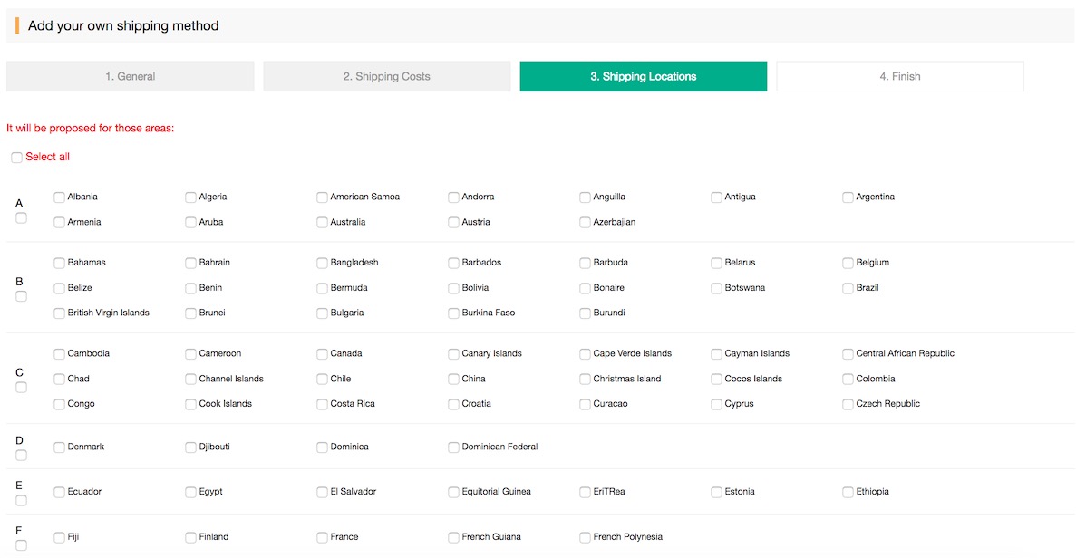Check the Select all checkbox

[x=16, y=158]
